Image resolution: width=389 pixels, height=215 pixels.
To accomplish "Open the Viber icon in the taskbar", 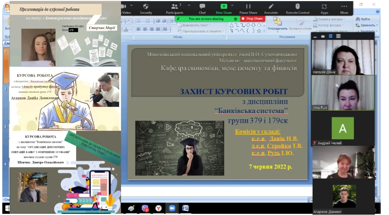I will (x=145, y=208).
